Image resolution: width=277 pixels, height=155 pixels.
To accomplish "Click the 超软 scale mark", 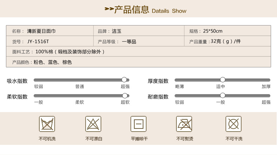I will (125, 102).
